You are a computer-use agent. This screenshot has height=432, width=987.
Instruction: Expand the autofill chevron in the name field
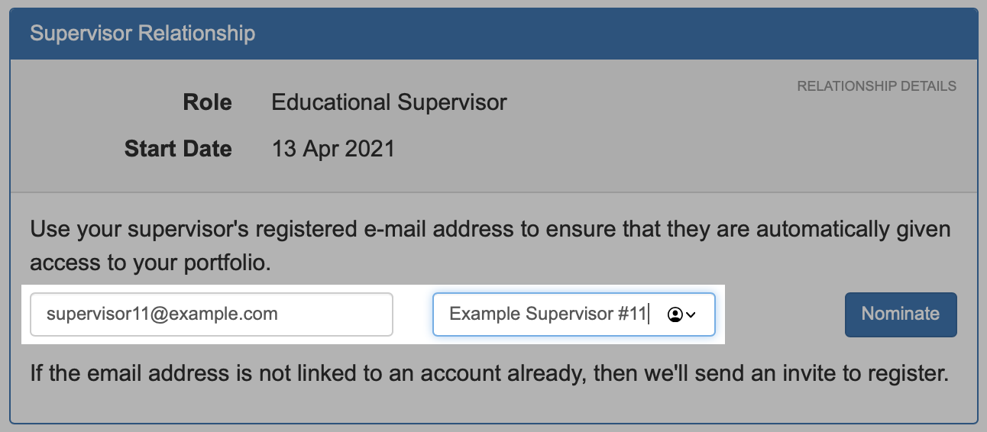point(691,314)
